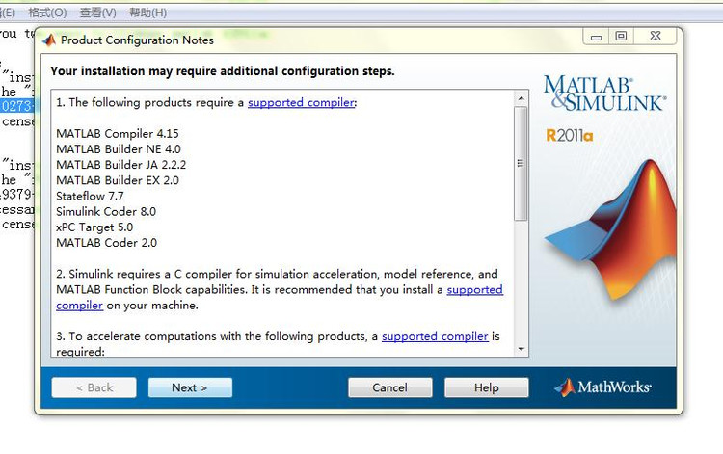This screenshot has width=723, height=454.
Task: Click the scrollbar down arrow
Action: click(x=521, y=349)
